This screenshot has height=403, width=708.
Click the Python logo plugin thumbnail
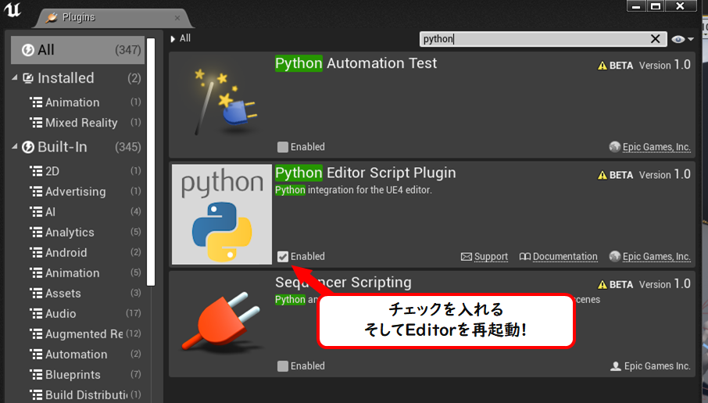222,214
